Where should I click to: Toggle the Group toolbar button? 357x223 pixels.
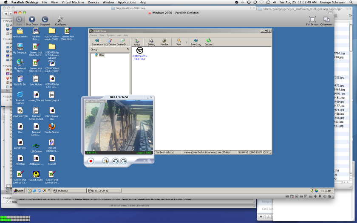pyautogui.click(x=137, y=42)
